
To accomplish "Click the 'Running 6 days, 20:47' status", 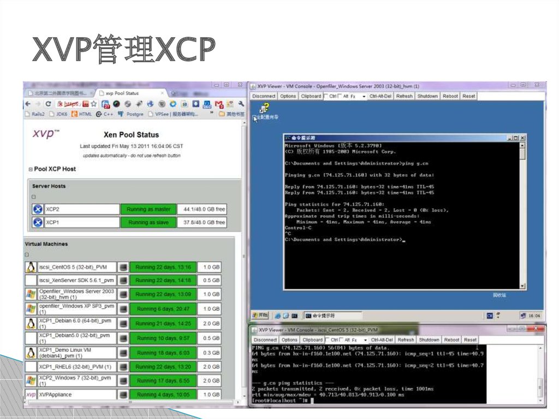I will [163, 309].
